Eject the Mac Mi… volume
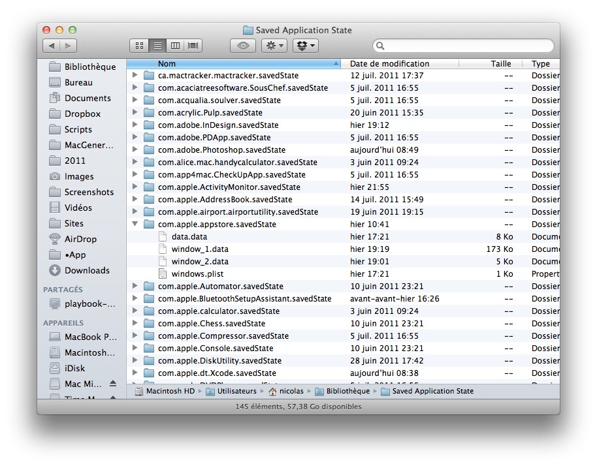Screen dimensions: 597x466 click(x=113, y=384)
